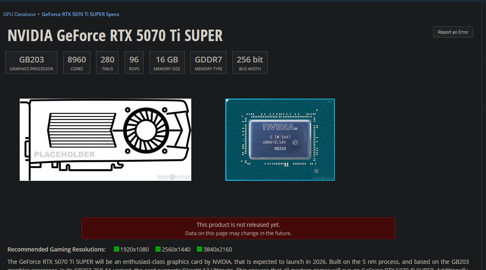Click the 8960 cores spec box
Viewport: 486px width, 270px height.
[x=77, y=63]
